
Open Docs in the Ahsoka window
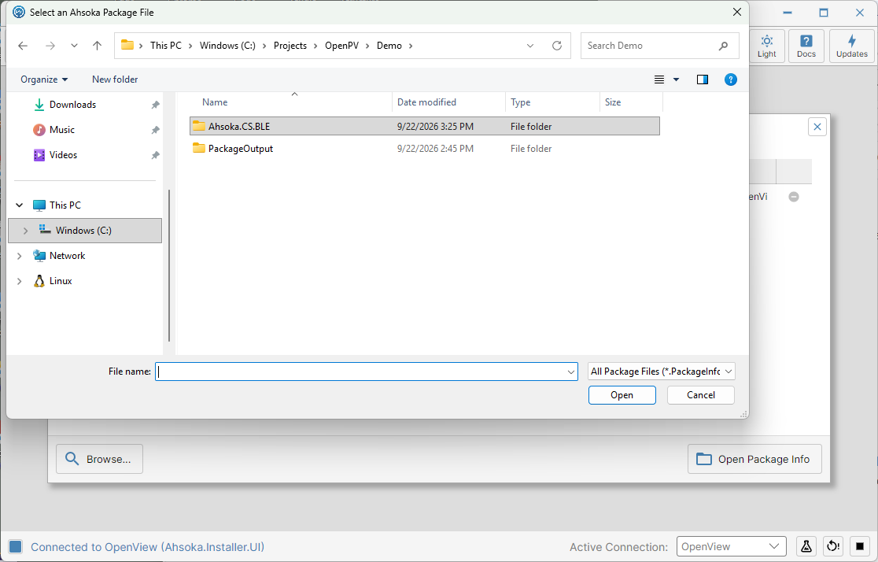point(806,46)
